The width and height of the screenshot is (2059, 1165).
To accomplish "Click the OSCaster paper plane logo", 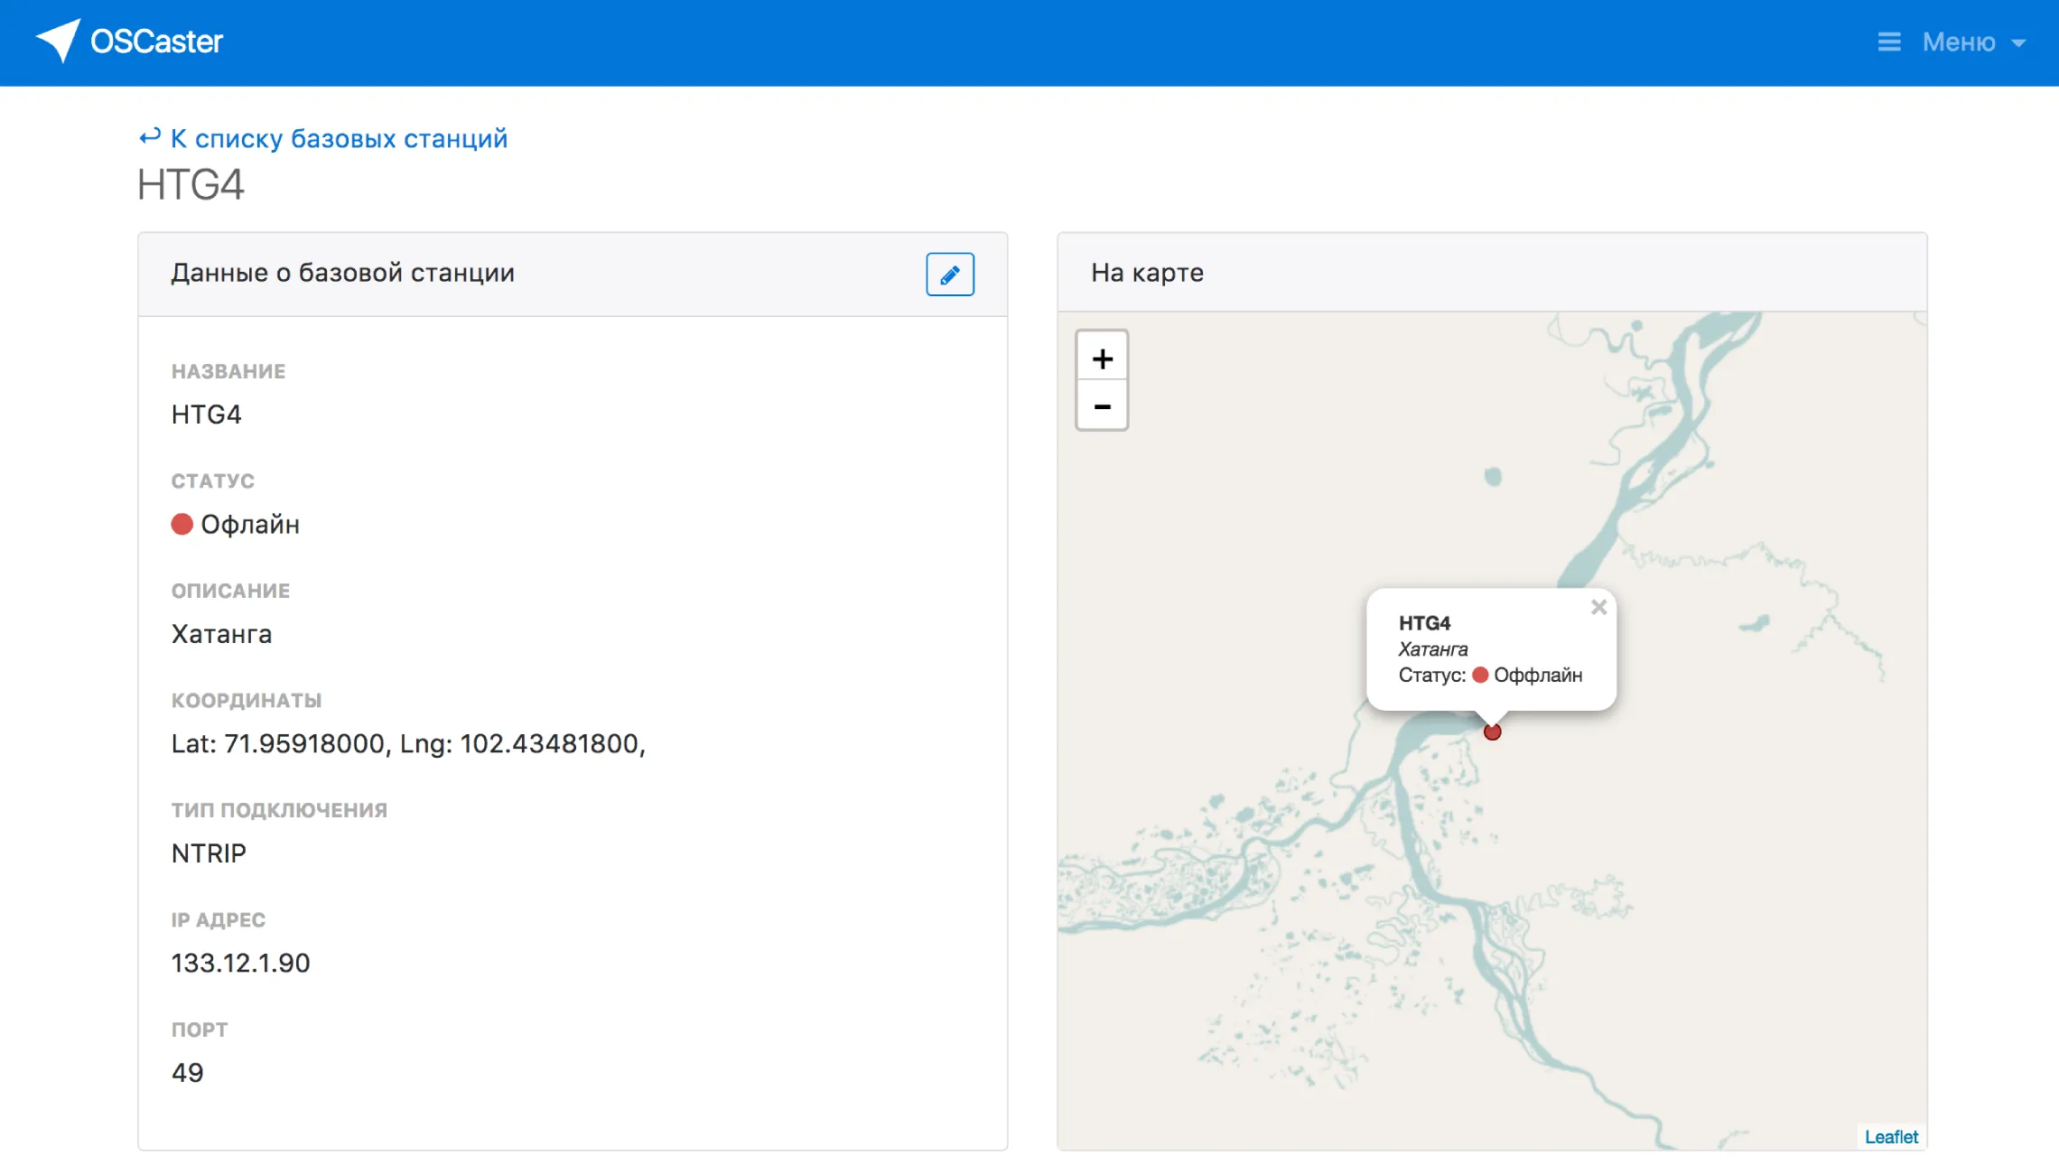I will pyautogui.click(x=59, y=41).
